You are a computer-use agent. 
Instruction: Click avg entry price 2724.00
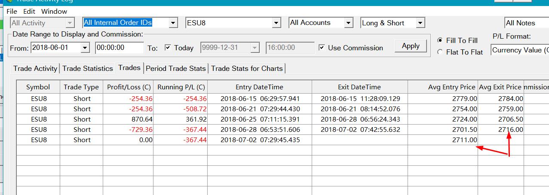(465, 119)
